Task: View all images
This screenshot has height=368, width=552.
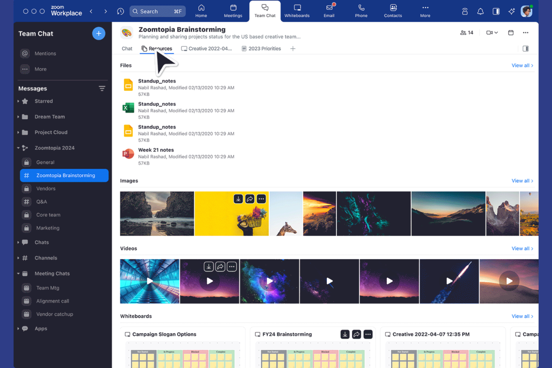Action: [522, 181]
